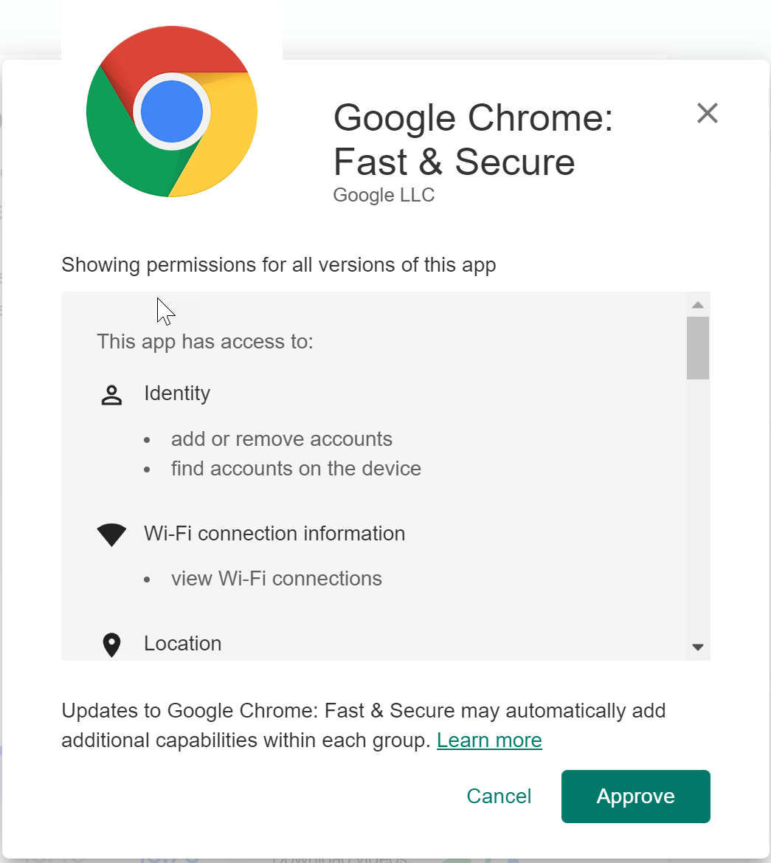
Task: Click the "find accounts on the device" entry
Action: [x=296, y=469]
